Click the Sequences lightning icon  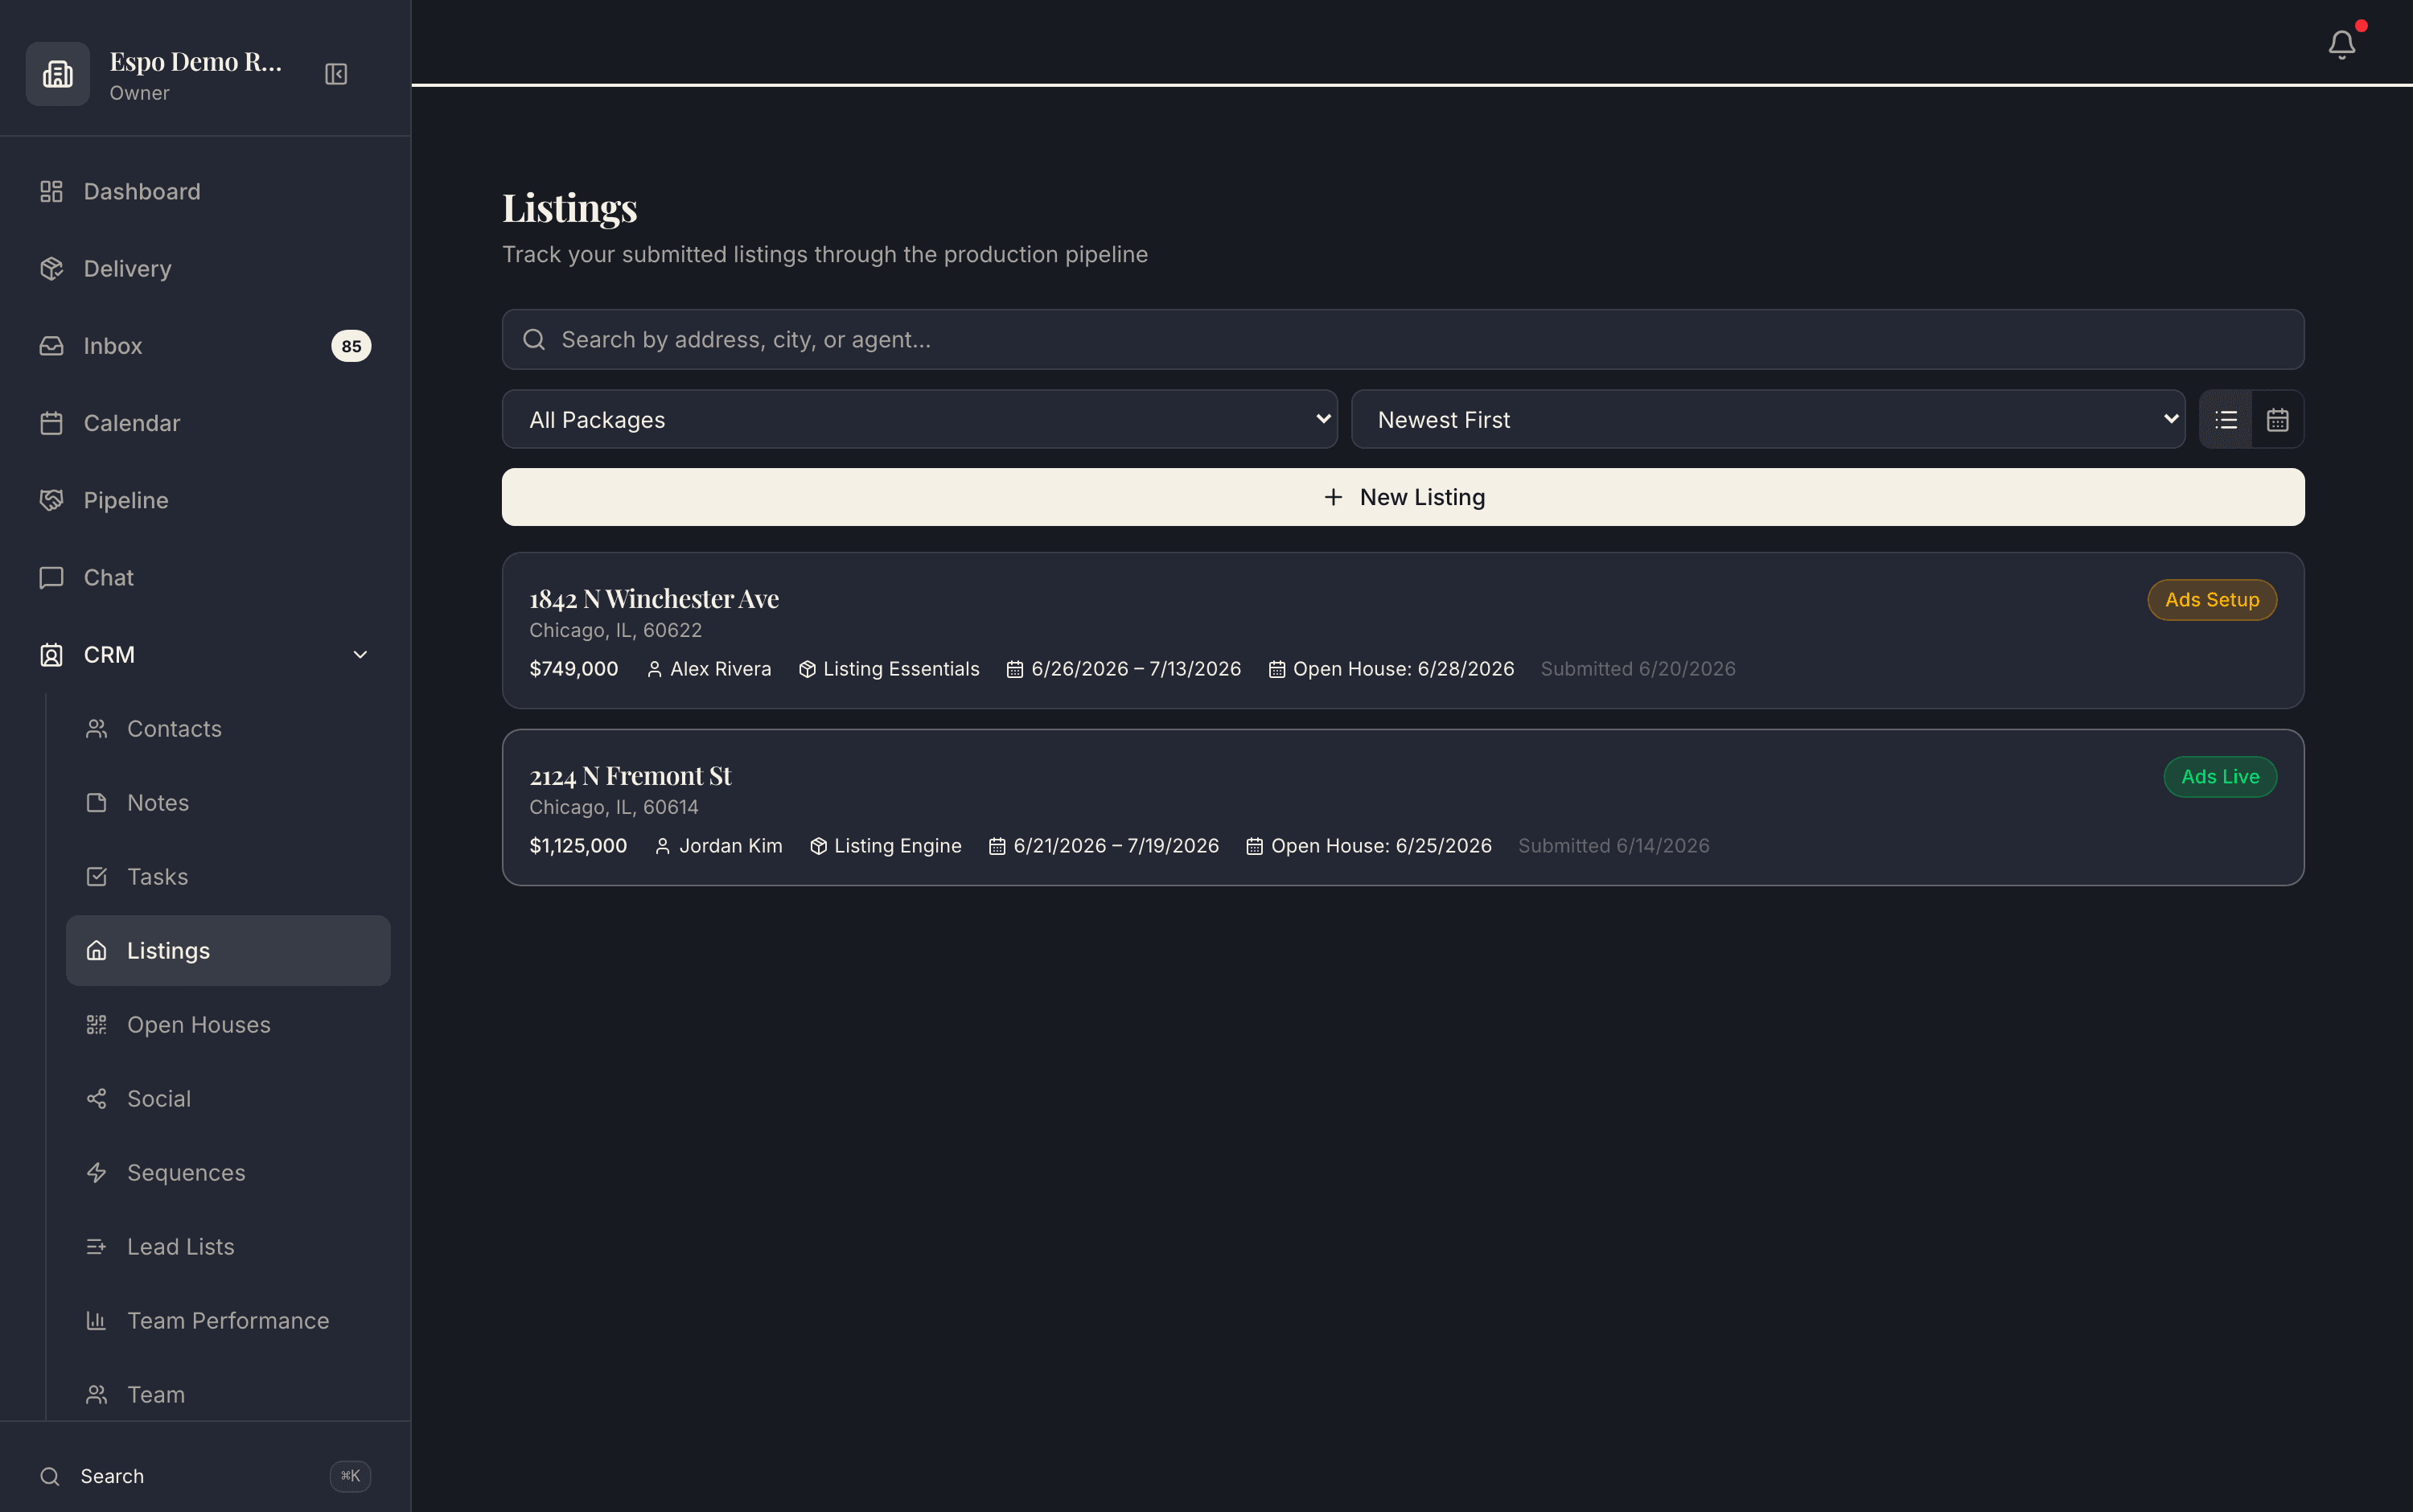(96, 1173)
